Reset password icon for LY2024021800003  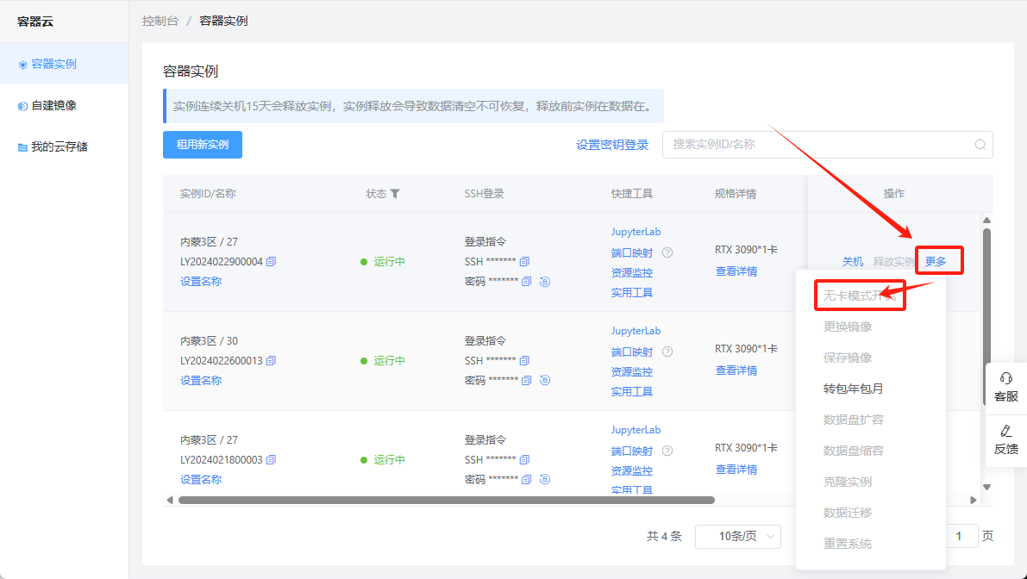pos(545,480)
